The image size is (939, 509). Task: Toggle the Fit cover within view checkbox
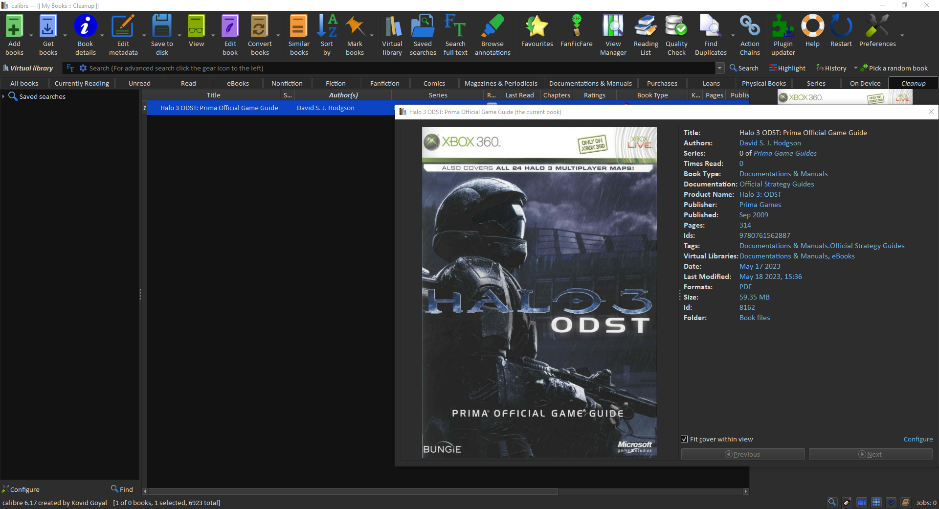[684, 439]
